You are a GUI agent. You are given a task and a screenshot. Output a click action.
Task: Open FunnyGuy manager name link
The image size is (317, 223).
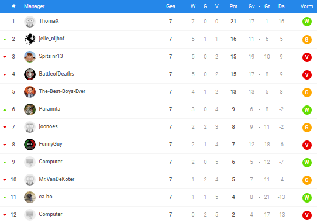tap(50, 144)
